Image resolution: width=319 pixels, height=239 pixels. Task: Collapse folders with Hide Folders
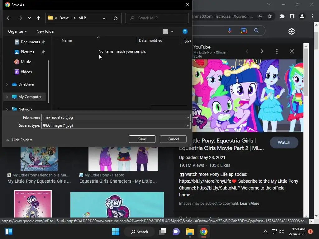(20, 140)
